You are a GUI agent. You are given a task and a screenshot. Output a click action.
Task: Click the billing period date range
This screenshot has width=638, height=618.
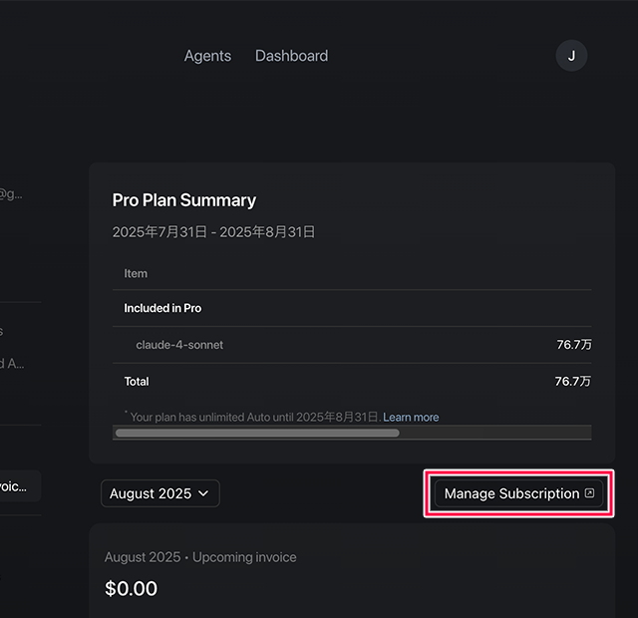(213, 232)
